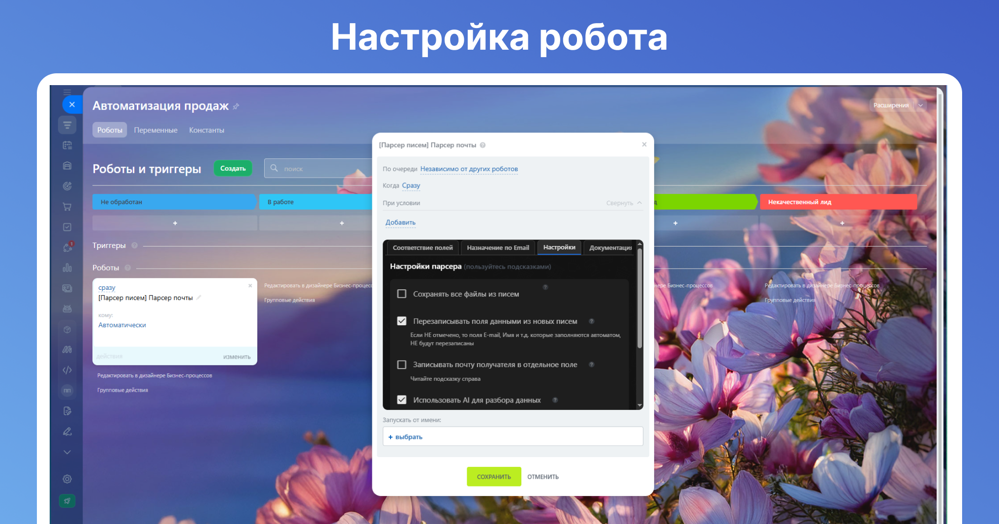
Task: Open the settings gear in sidebar
Action: (67, 479)
